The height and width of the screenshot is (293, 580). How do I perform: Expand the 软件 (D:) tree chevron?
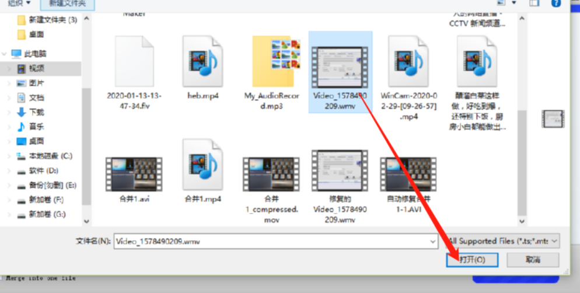tap(9, 171)
